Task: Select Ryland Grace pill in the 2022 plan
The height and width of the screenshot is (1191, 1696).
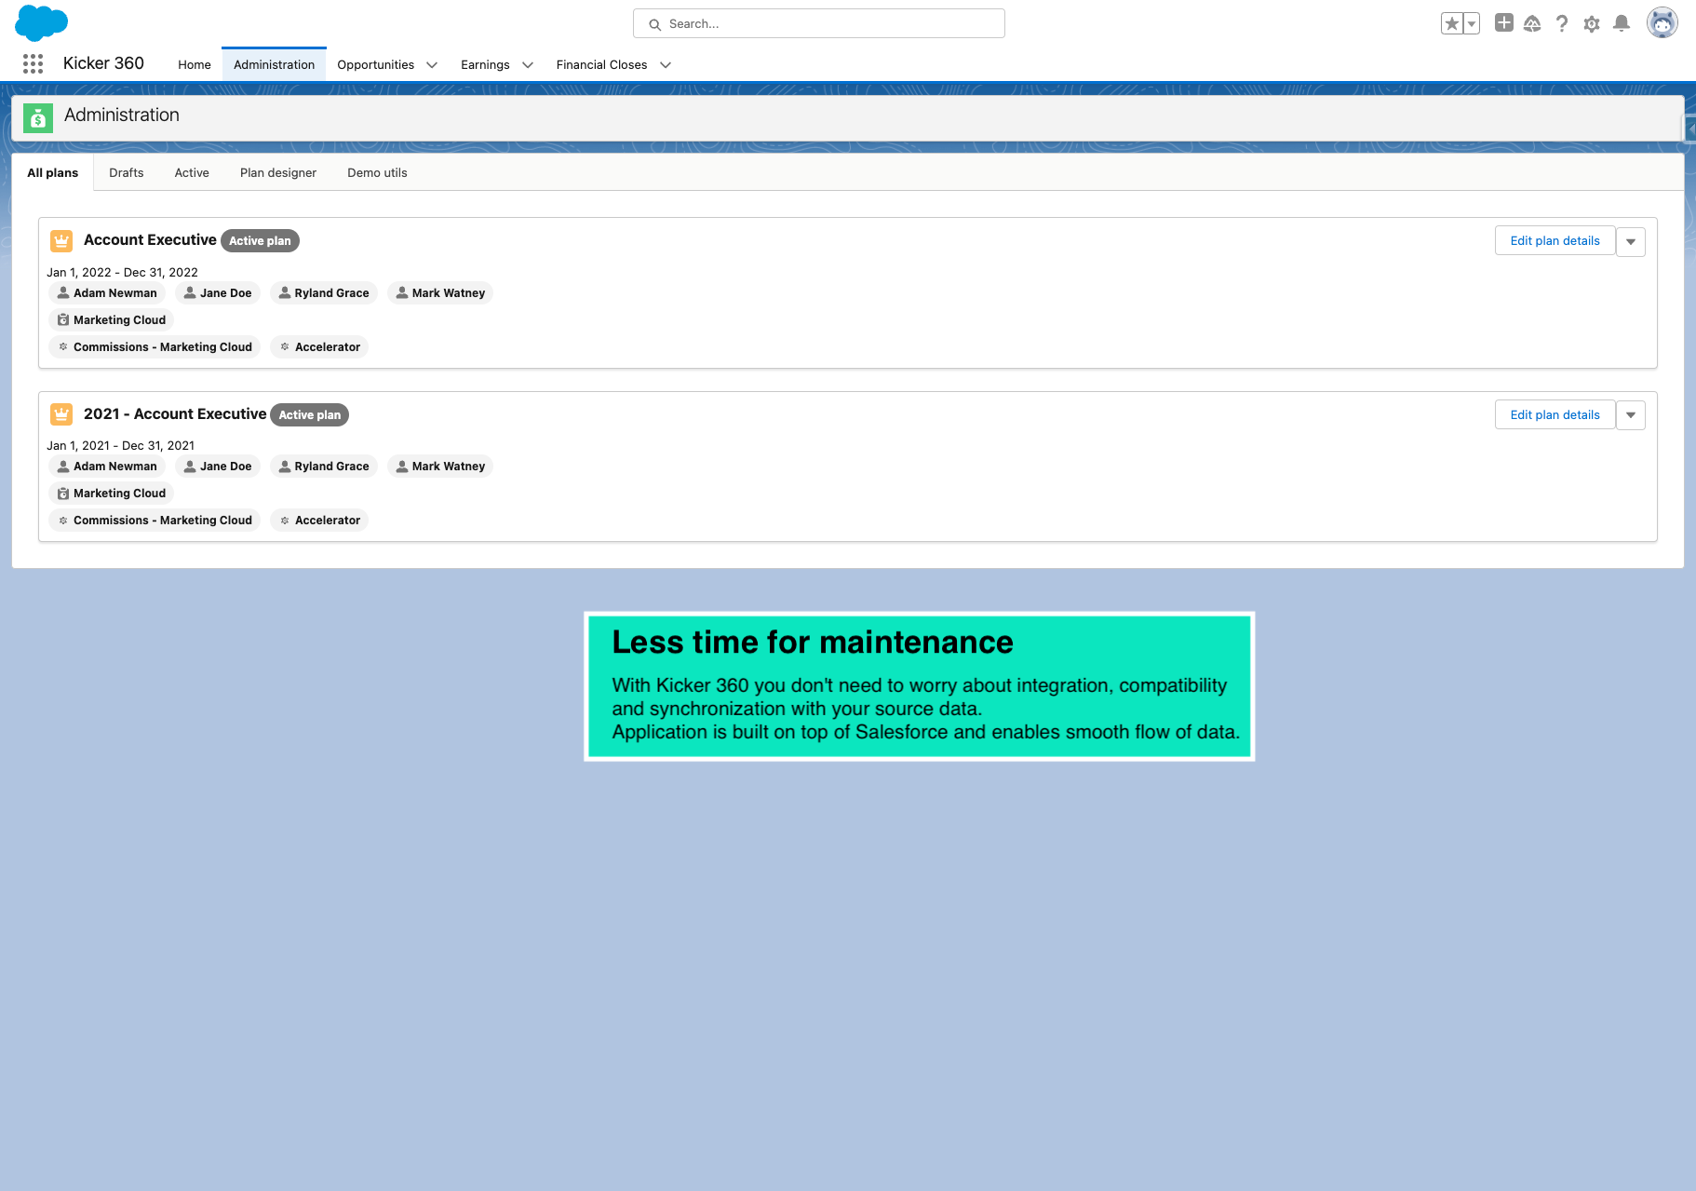Action: [x=324, y=293]
